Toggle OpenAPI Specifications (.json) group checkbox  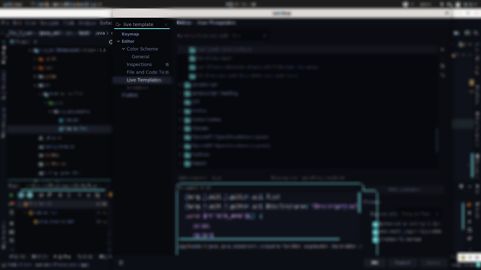coord(187,137)
